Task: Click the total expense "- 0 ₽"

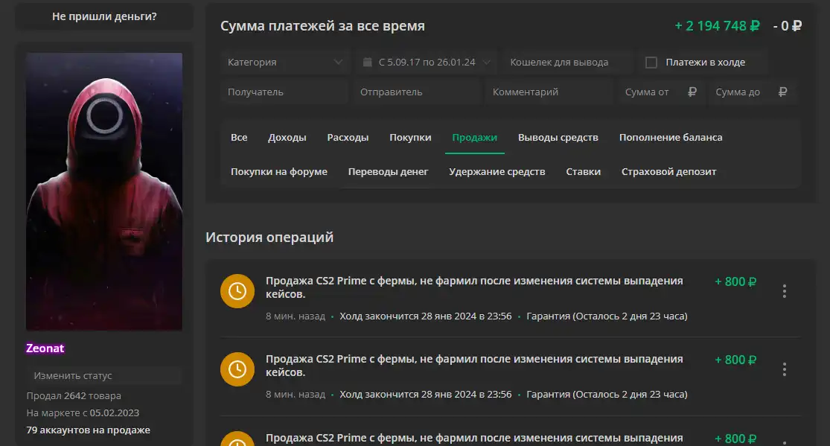Action: click(787, 25)
